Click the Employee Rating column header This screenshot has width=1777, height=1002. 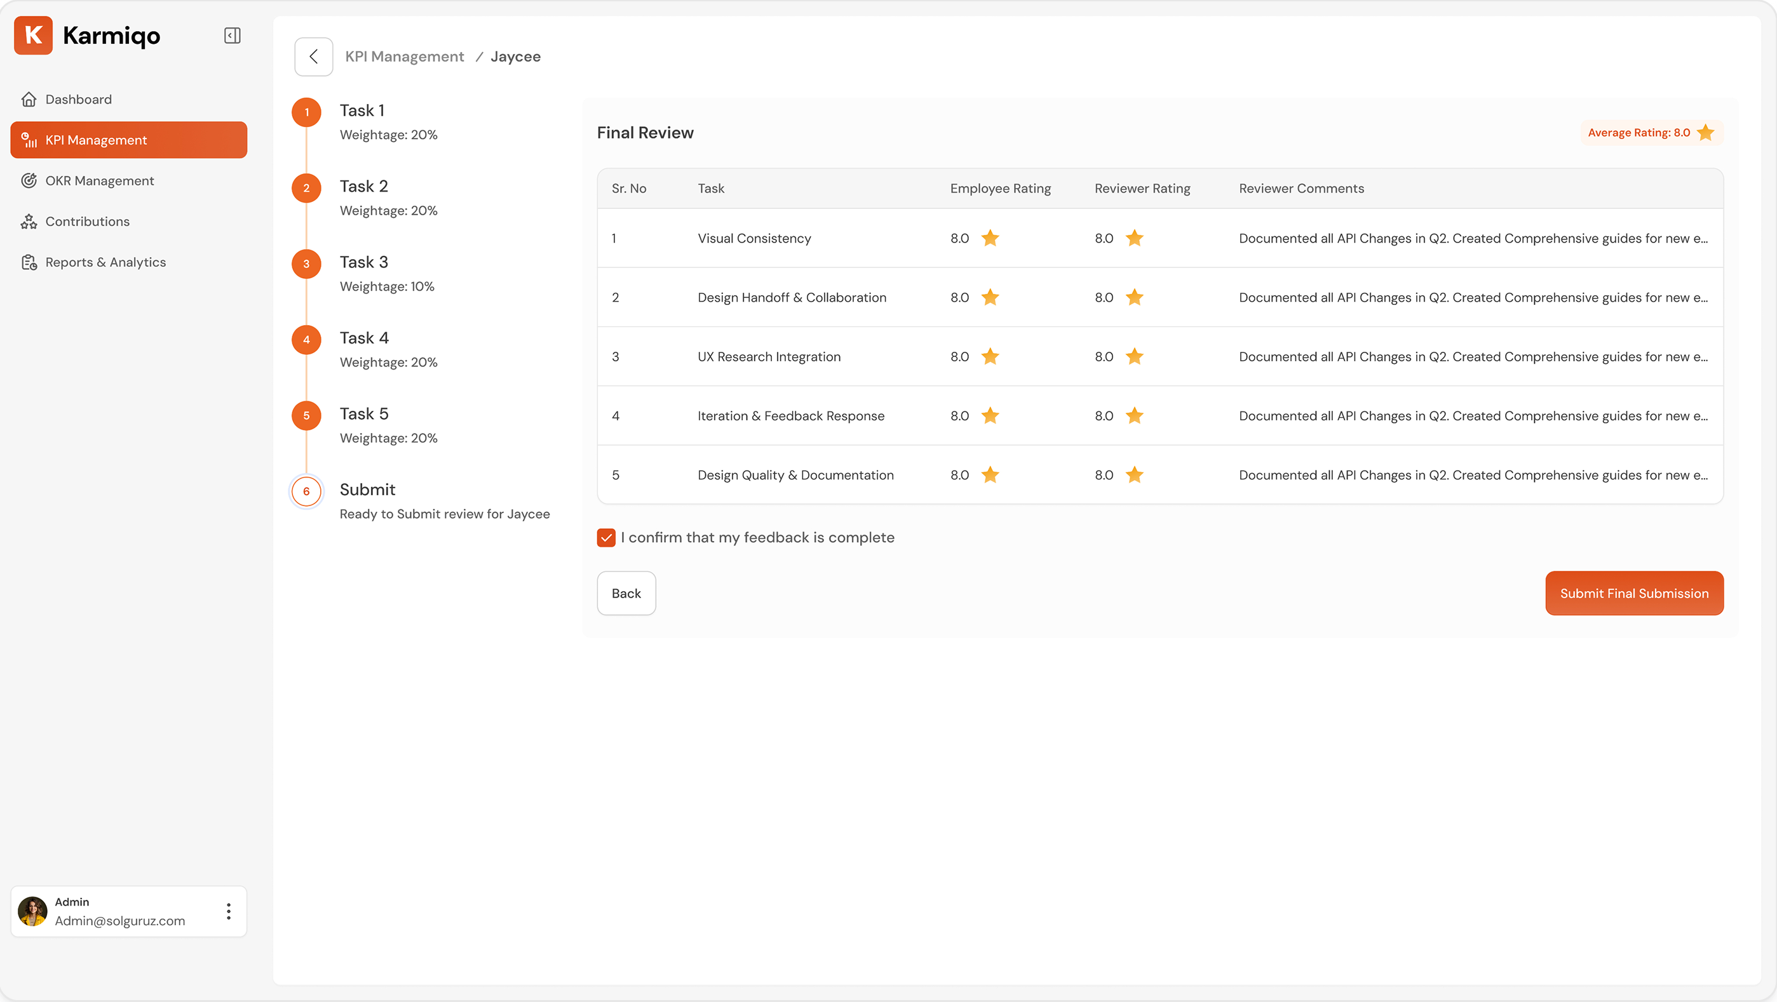tap(1000, 188)
